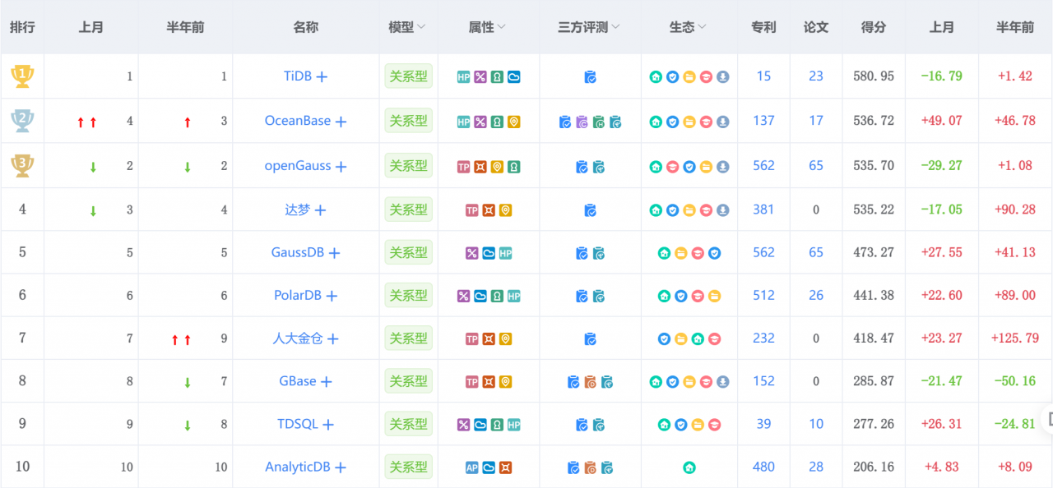Open the 三方评测 column filter dropdown
1053x488 pixels.
(615, 27)
